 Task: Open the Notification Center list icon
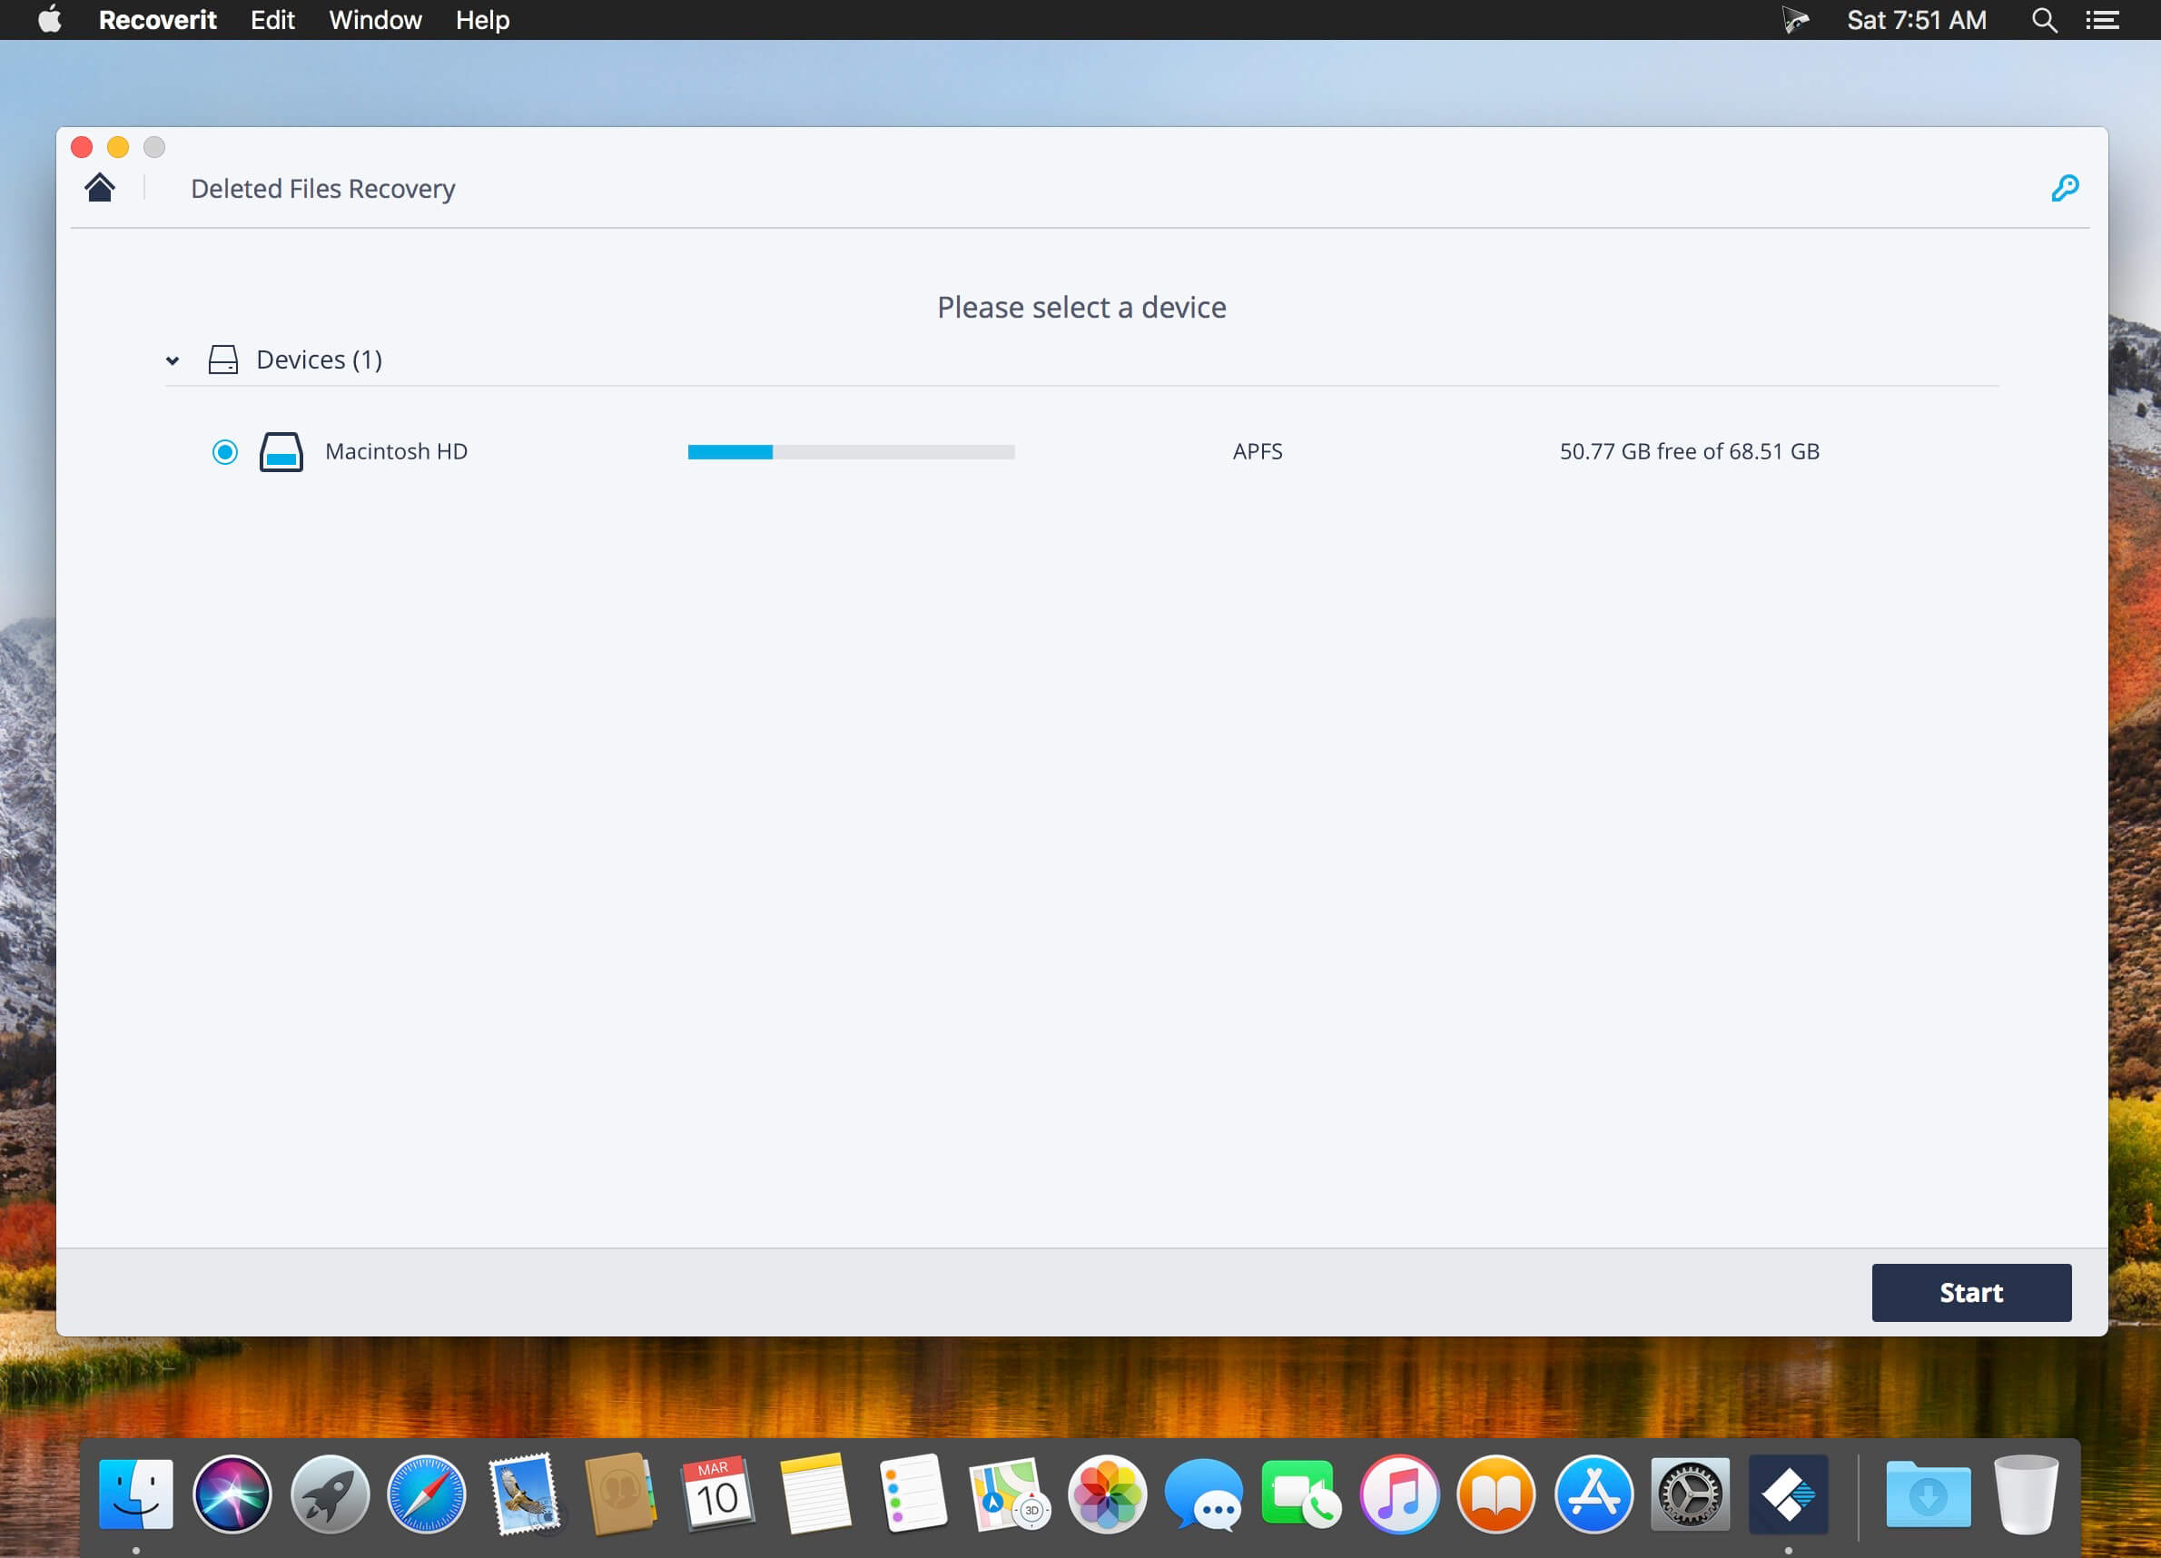[2102, 20]
